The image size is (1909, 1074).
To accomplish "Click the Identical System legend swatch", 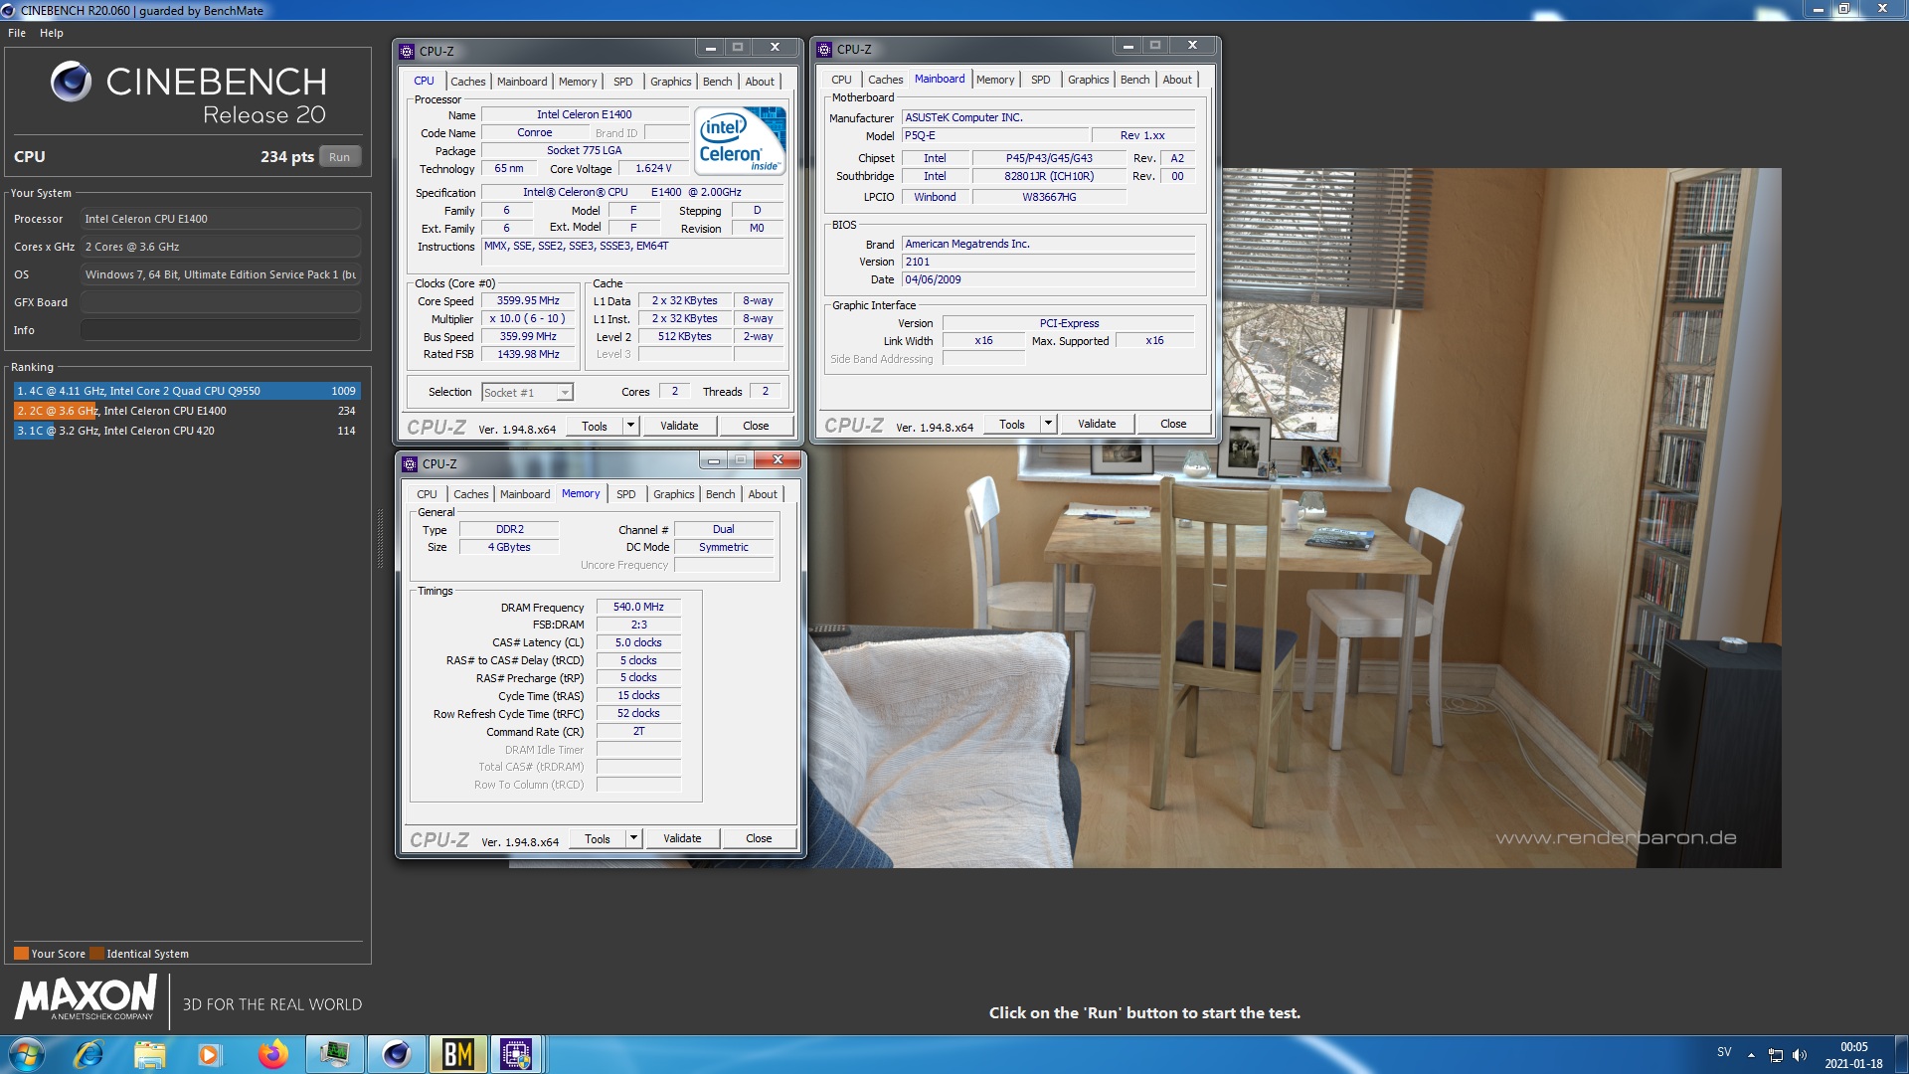I will coord(96,953).
